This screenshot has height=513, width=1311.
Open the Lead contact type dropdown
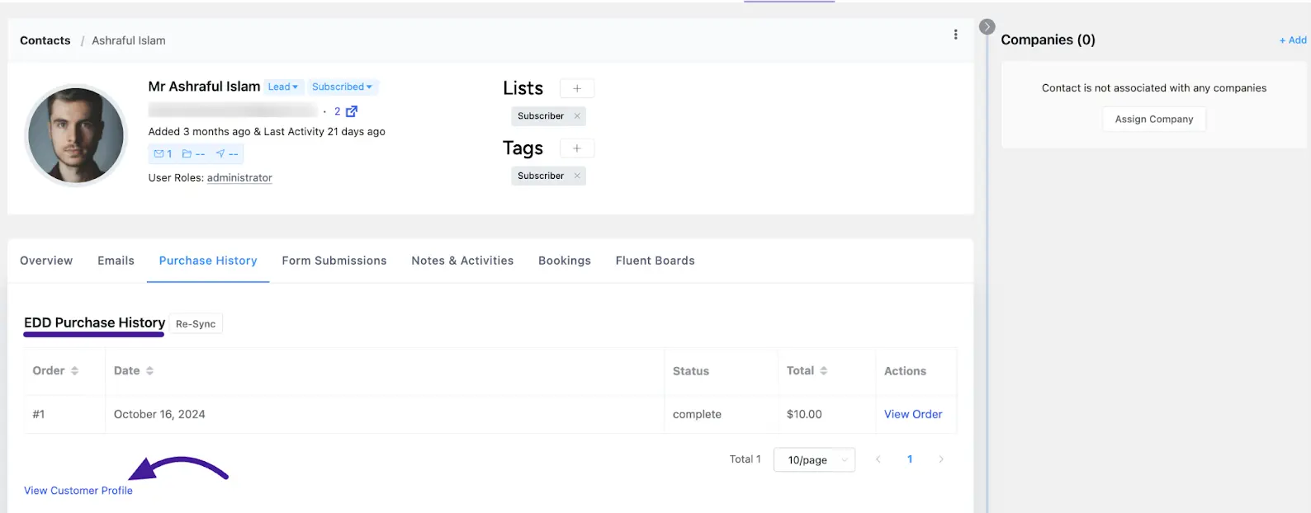click(283, 87)
